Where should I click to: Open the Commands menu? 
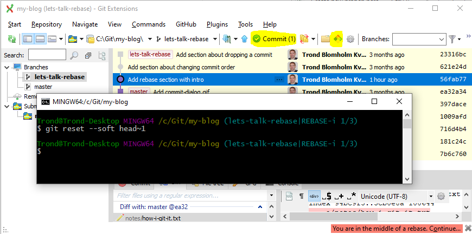(149, 24)
